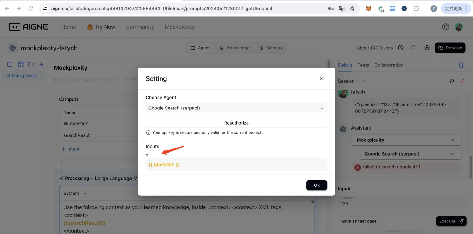Click the Preview button

[450, 48]
